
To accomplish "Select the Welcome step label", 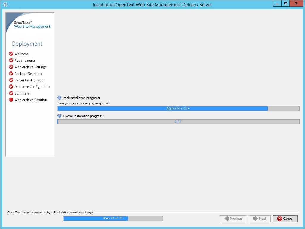I will 21,54.
